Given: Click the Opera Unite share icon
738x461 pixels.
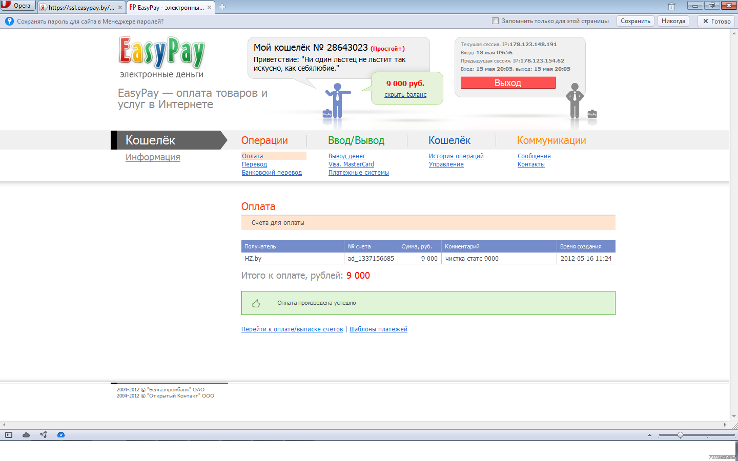Looking at the screenshot, I should [x=44, y=435].
